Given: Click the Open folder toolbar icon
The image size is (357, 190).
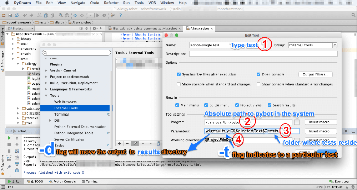Looking at the screenshot, I should click(4, 15).
